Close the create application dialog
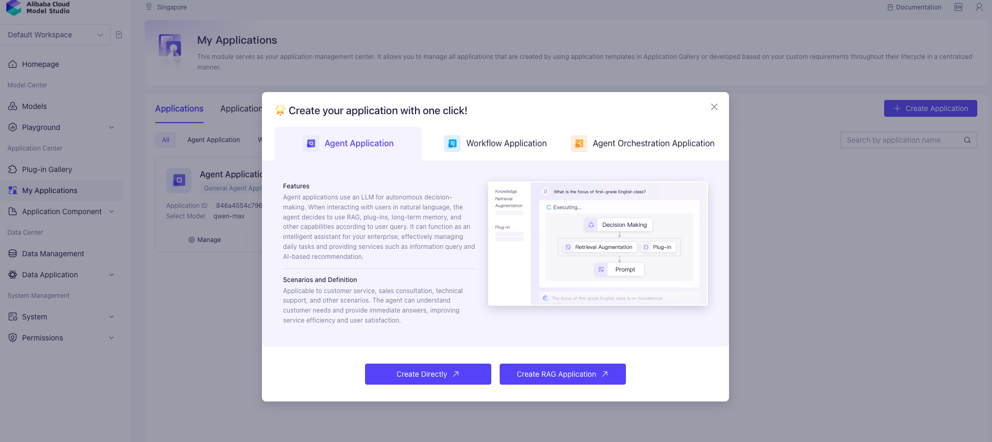 click(714, 107)
